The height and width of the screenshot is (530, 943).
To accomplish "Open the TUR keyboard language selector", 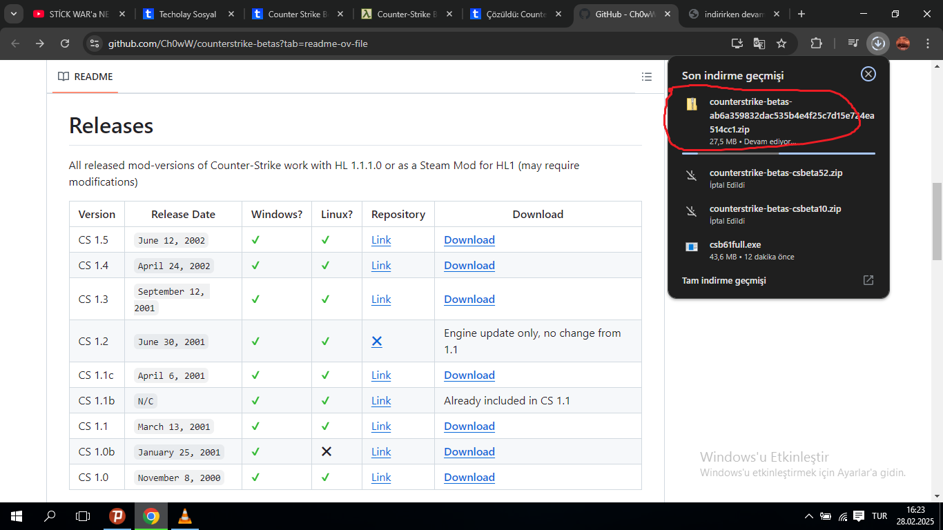I will [x=879, y=516].
